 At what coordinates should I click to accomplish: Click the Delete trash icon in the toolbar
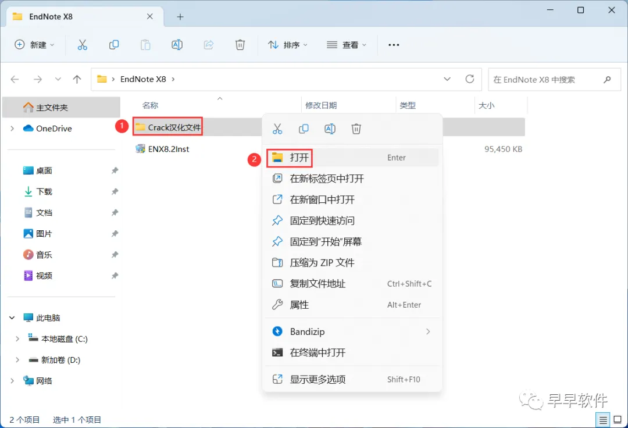[240, 45]
